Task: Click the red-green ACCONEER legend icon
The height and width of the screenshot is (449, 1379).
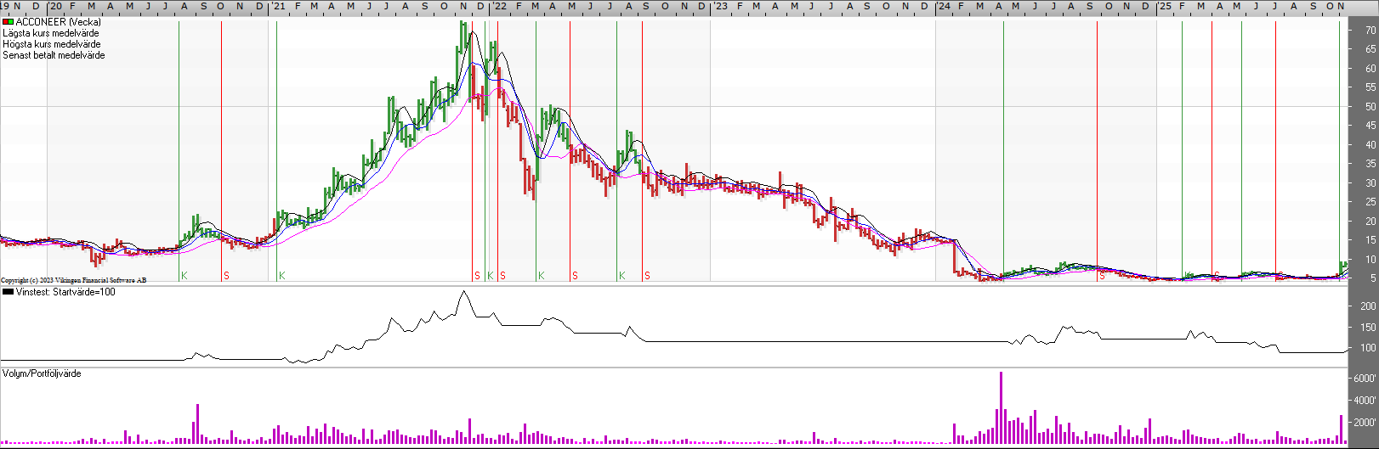Action: (8, 22)
